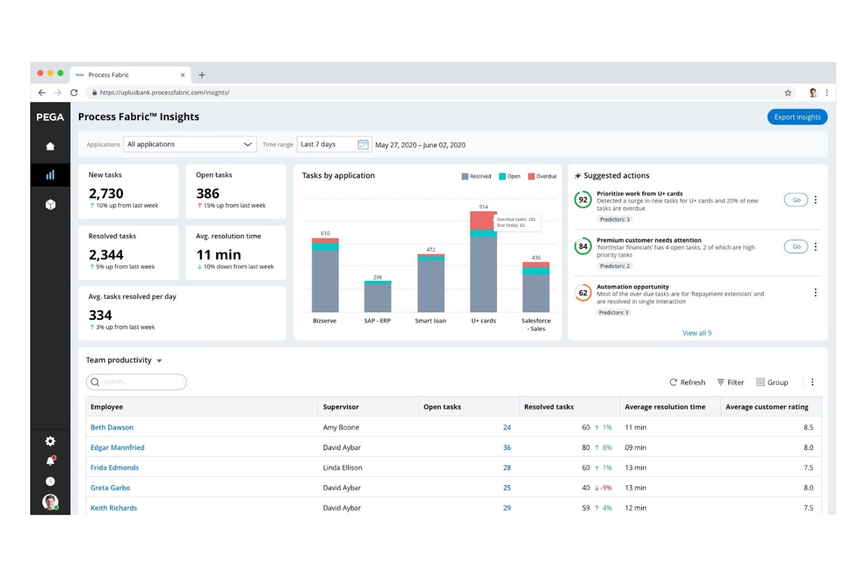
Task: Click the user avatar in the sidebar
Action: tap(50, 502)
